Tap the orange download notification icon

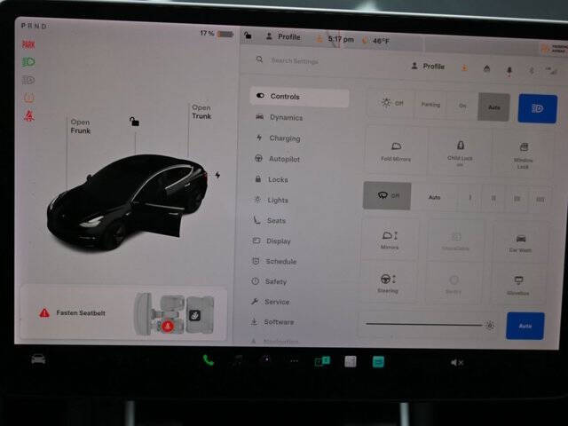tap(464, 67)
